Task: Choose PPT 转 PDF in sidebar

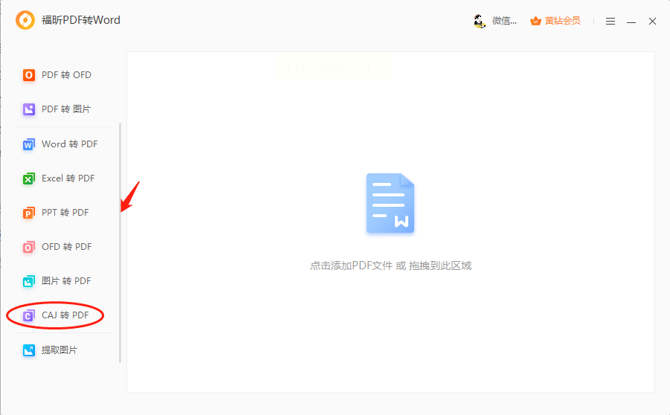Action: click(x=65, y=213)
